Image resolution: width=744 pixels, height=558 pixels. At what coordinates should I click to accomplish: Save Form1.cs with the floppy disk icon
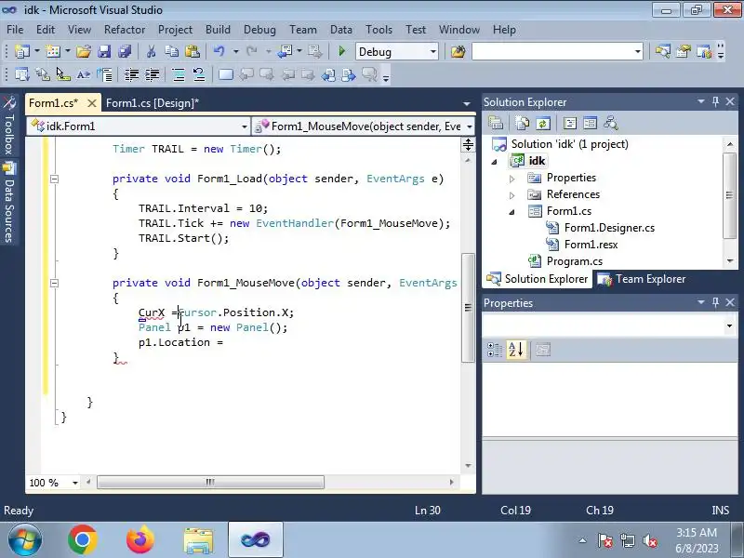point(104,51)
